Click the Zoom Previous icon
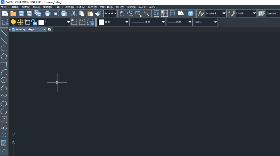 tap(146, 14)
